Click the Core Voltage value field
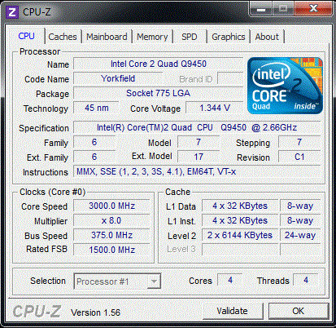This screenshot has width=336, height=328. (215, 108)
